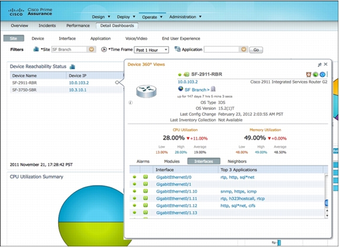Select the End User Experience tab
Viewport: 339px width, 247px height.
click(181, 39)
